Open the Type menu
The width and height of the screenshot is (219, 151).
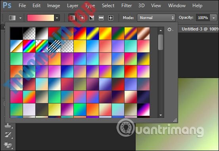click(90, 6)
